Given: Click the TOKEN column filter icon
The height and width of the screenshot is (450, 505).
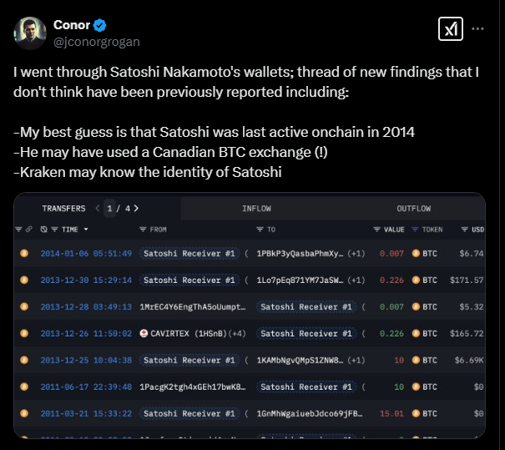Looking at the screenshot, I should [415, 230].
